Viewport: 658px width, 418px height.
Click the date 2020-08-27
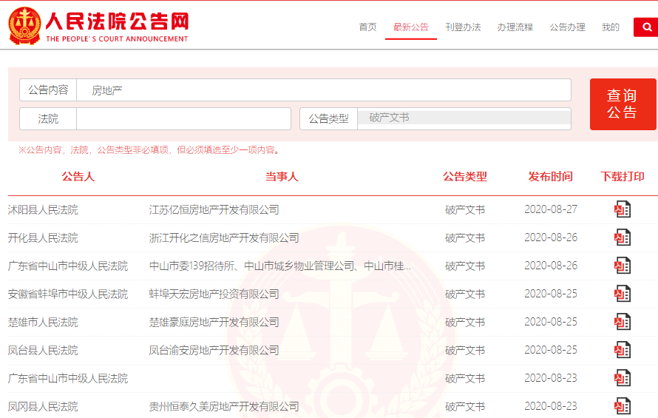point(551,209)
